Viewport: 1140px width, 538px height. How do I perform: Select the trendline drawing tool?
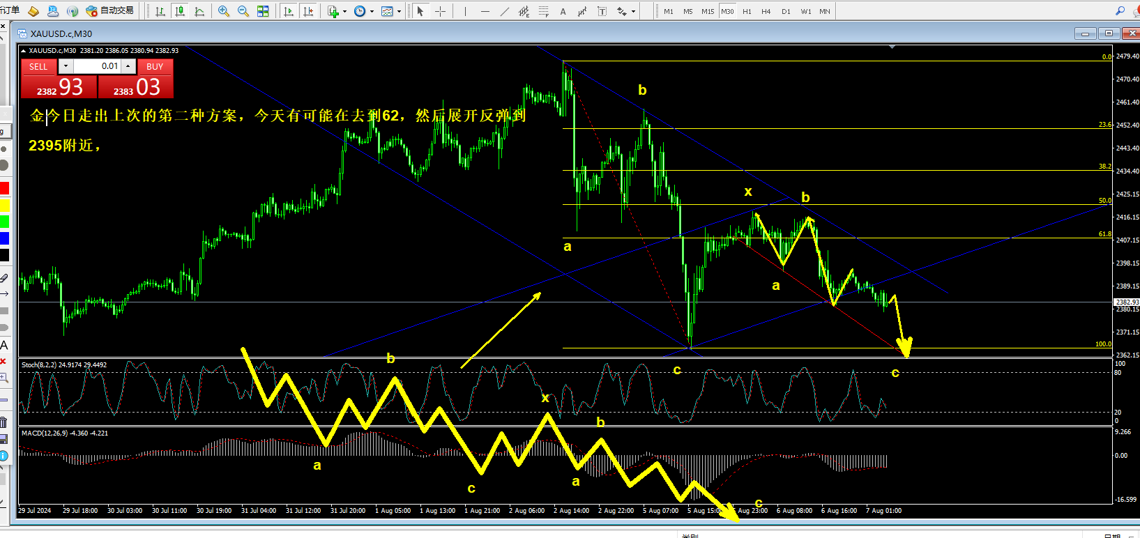click(x=504, y=11)
